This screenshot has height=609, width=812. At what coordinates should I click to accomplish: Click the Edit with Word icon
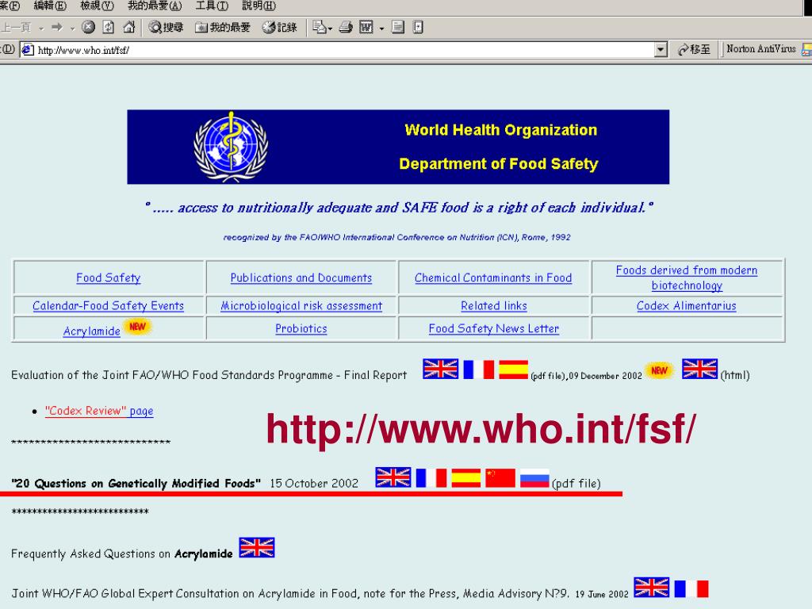pyautogui.click(x=366, y=27)
